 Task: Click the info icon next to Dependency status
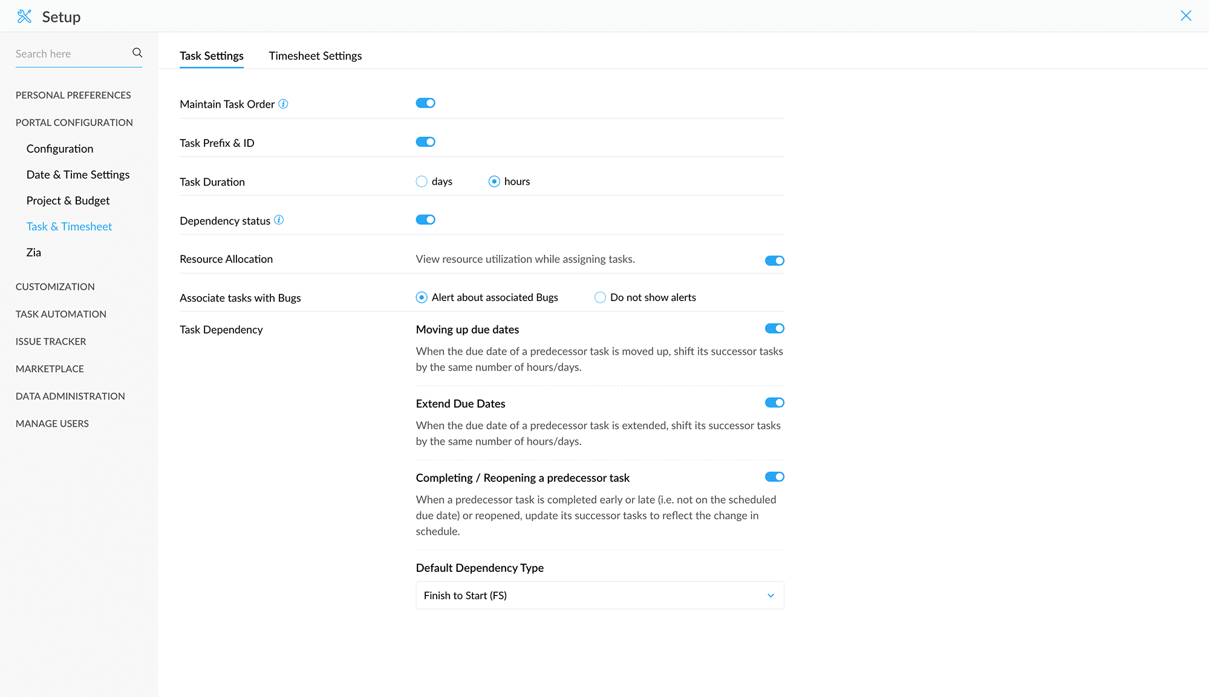(x=279, y=220)
